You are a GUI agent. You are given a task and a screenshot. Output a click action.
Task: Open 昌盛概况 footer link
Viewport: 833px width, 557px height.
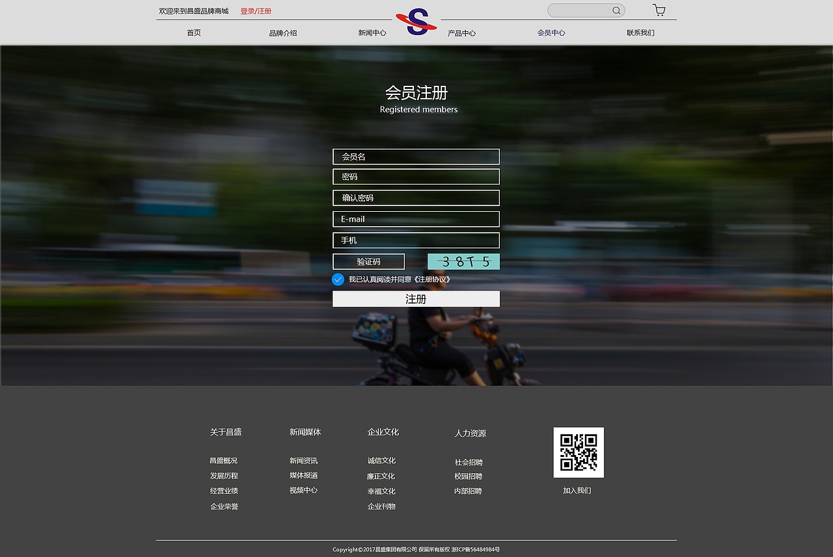click(224, 461)
